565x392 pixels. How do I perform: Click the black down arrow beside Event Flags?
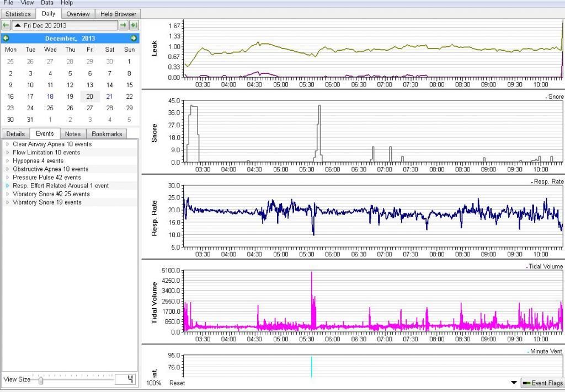click(x=514, y=383)
